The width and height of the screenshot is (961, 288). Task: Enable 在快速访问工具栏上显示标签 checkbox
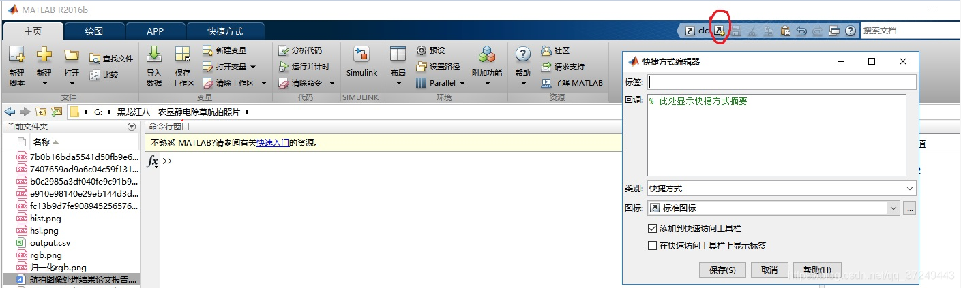click(x=652, y=246)
